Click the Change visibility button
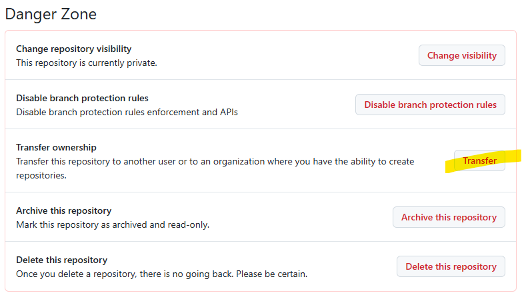This screenshot has width=522, height=297. pos(461,55)
